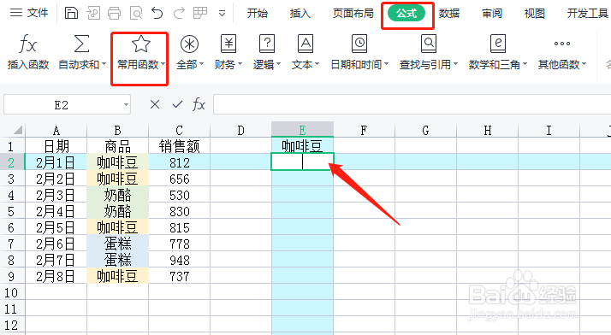
Task: Click 蛋糕 cell in row 7
Action: coord(118,244)
